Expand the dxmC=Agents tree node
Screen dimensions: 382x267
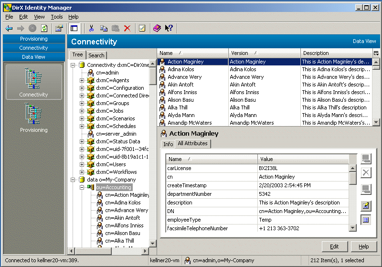(x=82, y=80)
